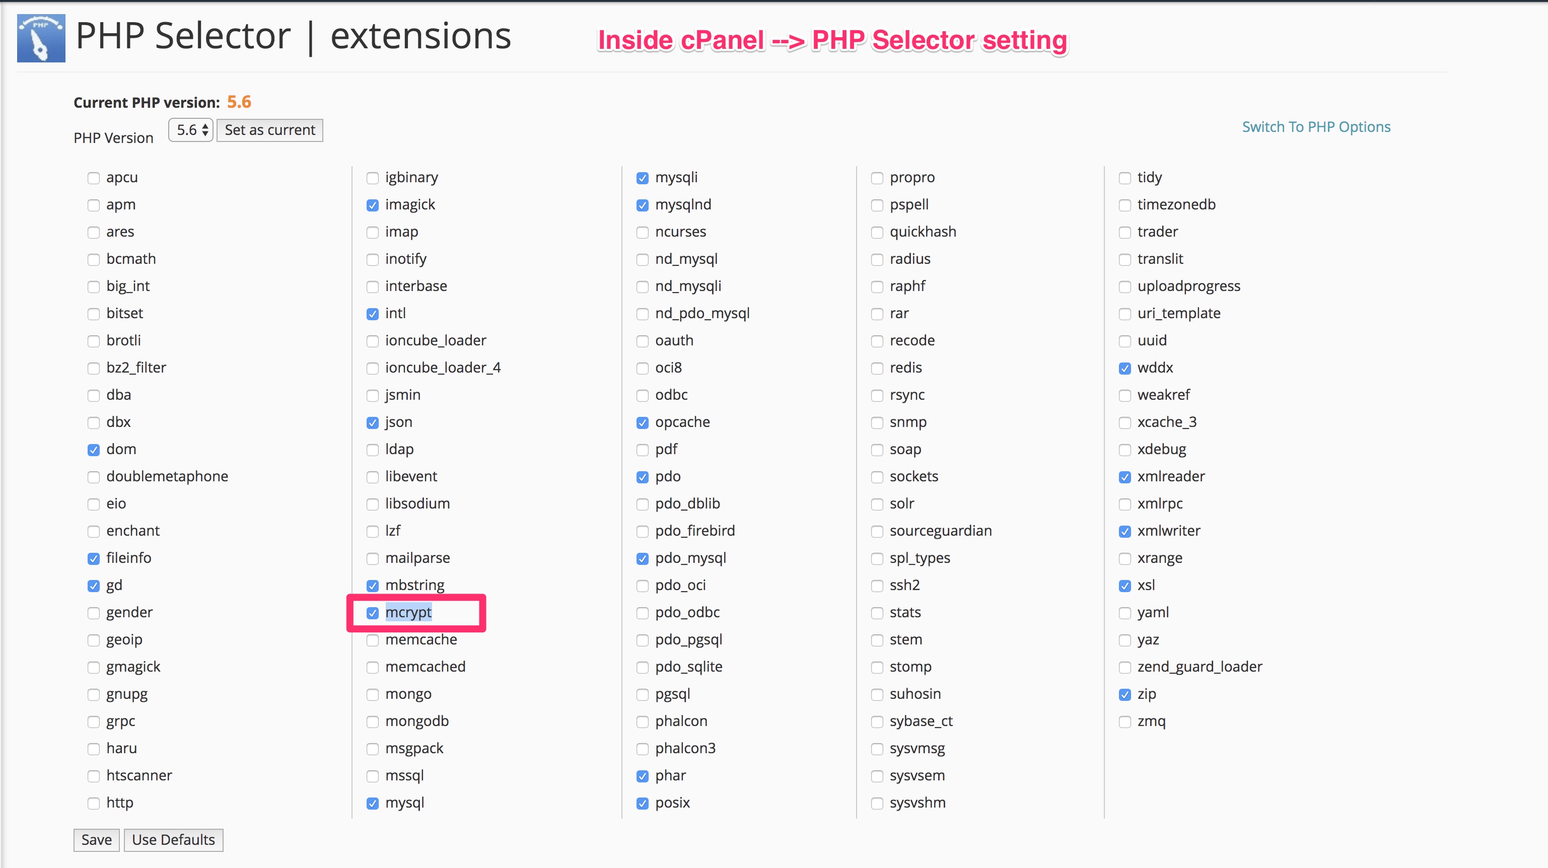Disable the gd extension checkbox
Viewport: 1548px width, 868px height.
(x=93, y=586)
